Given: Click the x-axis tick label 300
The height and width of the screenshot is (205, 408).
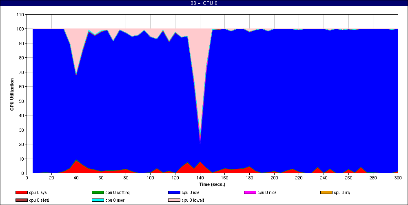Looking at the screenshot, I should [398, 178].
